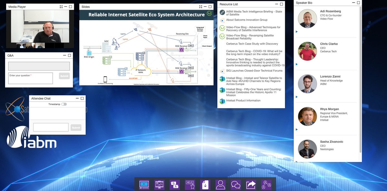
Task: Click checkmark icon beside Revamping Satellite resource
Action: point(222,37)
